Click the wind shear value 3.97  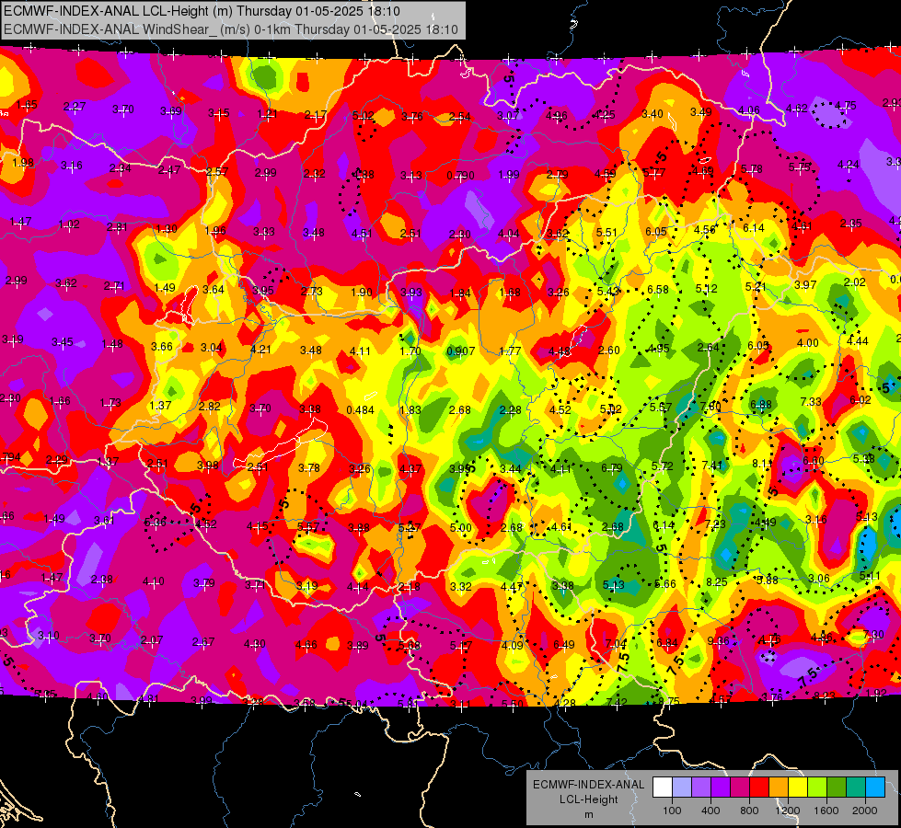[805, 285]
